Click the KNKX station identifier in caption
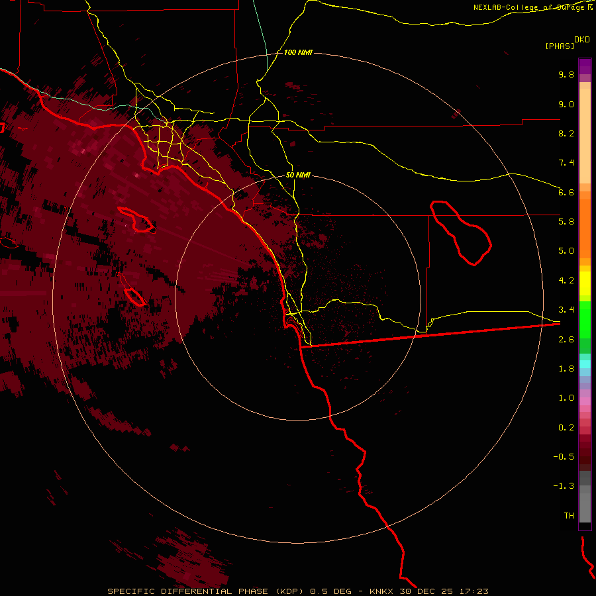The width and height of the screenshot is (596, 596). (x=381, y=591)
